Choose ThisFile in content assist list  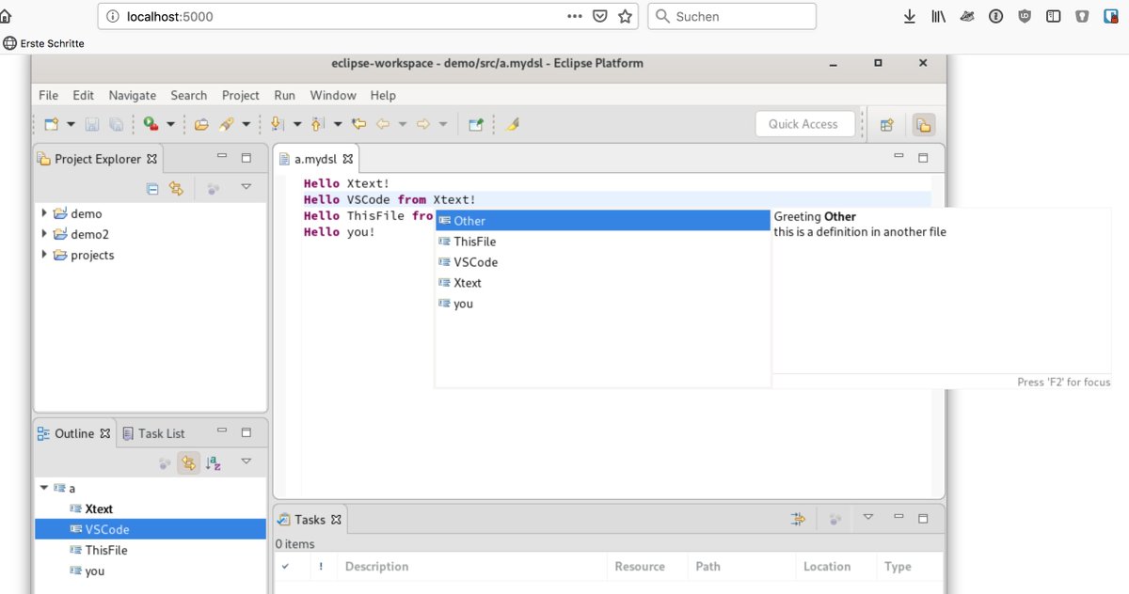click(602, 242)
